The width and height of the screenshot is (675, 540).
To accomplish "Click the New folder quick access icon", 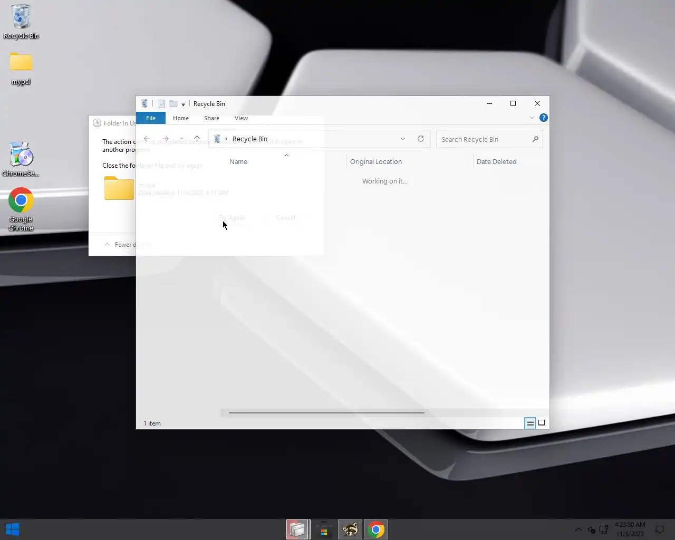I will (173, 104).
